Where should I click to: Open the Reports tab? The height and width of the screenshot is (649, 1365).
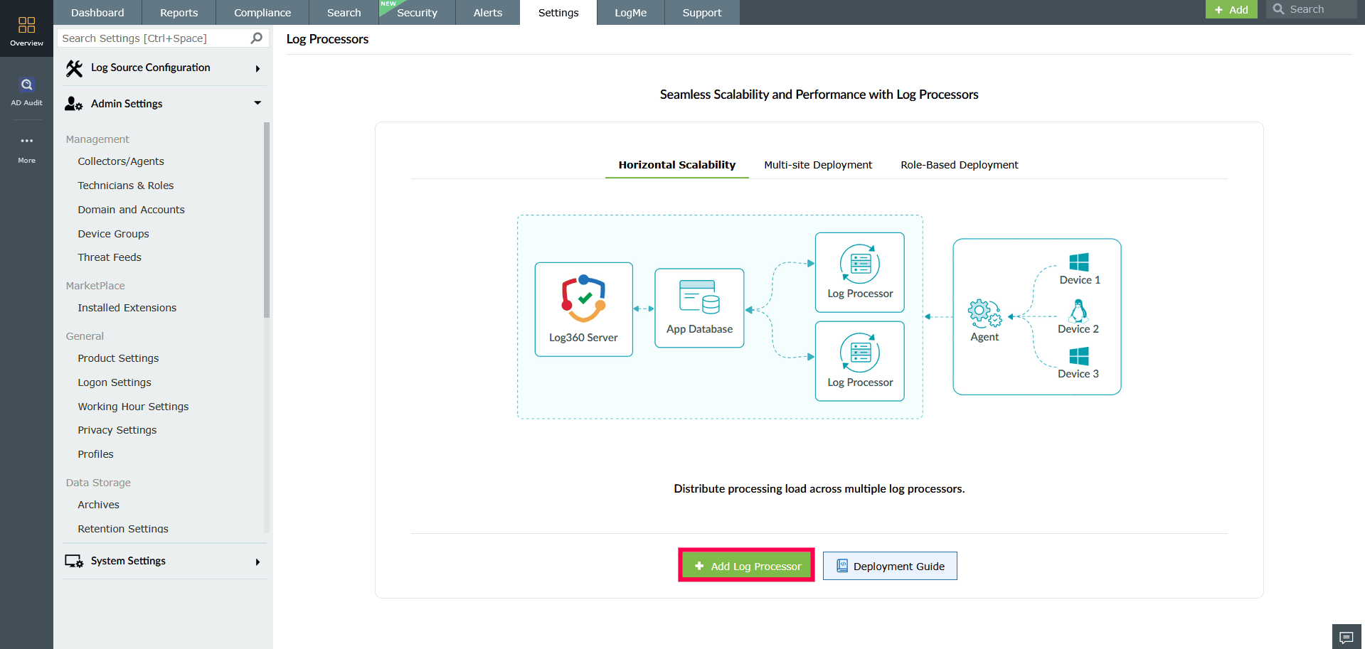[x=179, y=13]
